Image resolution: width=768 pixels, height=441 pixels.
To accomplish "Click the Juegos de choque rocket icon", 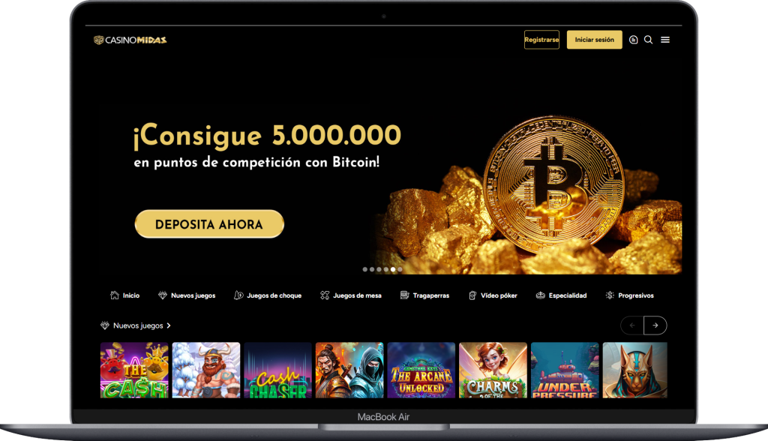I will (x=238, y=295).
